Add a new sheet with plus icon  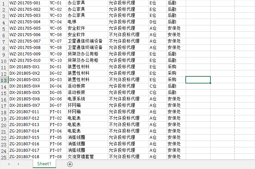coord(70,164)
